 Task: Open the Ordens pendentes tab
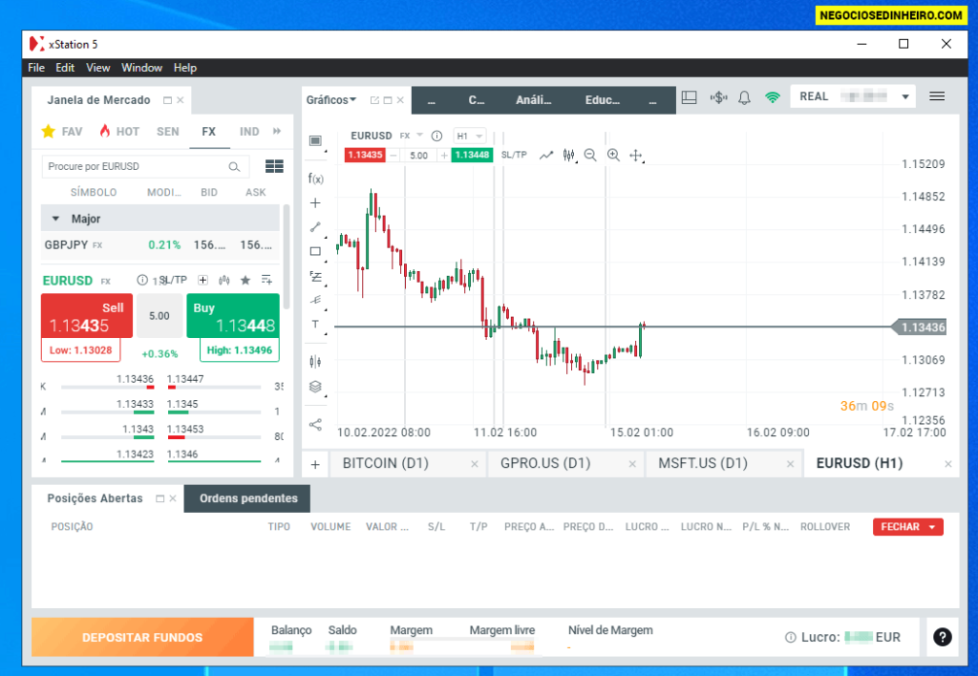248,498
